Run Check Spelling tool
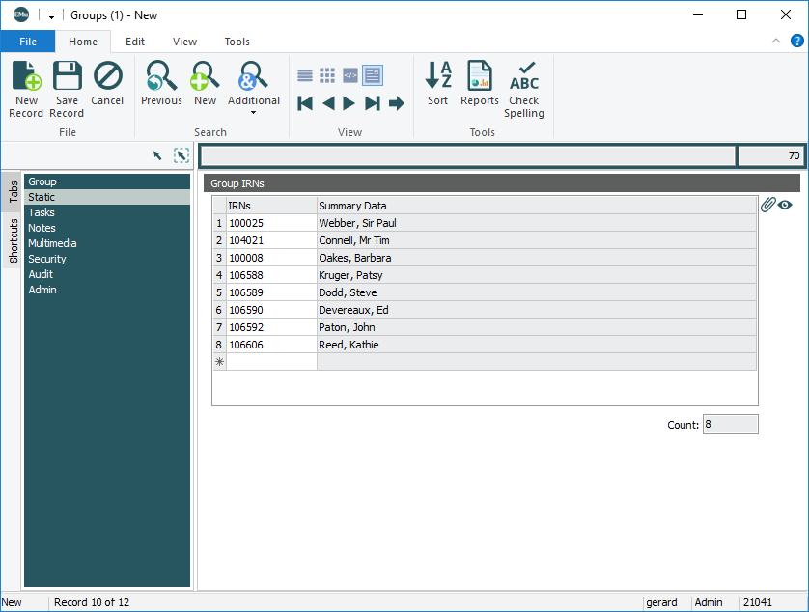Screen dimensions: 809x612 [x=524, y=90]
